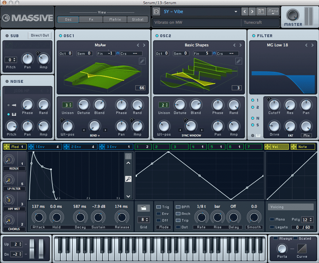The height and width of the screenshot is (263, 319).
Task: Click the filter Mix label button
Action: coord(306,136)
